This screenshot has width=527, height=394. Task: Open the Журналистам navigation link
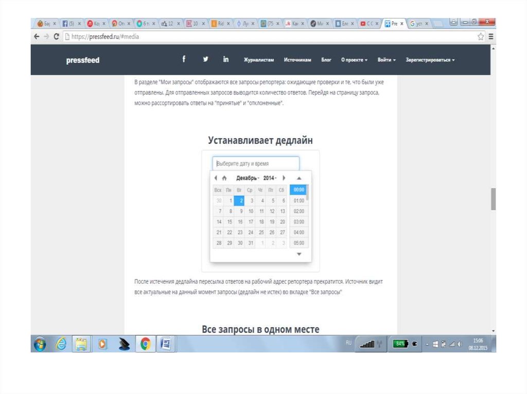[259, 60]
